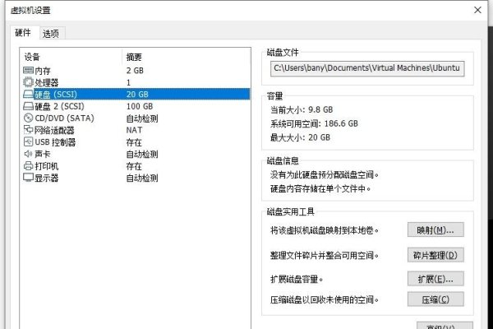
Task: Select the 网络适配器 row label
Action: tap(54, 130)
